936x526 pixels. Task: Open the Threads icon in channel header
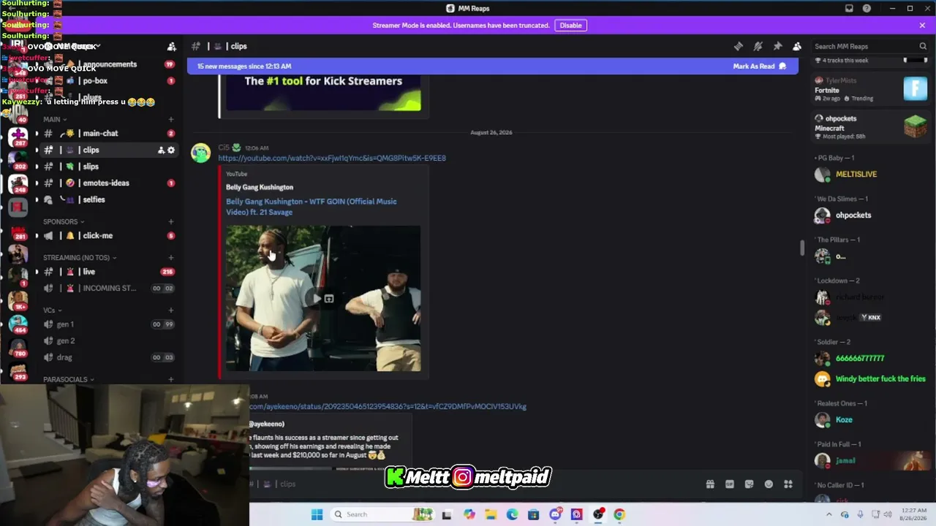tap(739, 46)
